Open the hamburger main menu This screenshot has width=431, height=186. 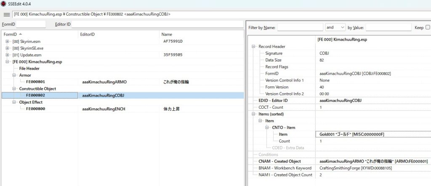(6, 14)
